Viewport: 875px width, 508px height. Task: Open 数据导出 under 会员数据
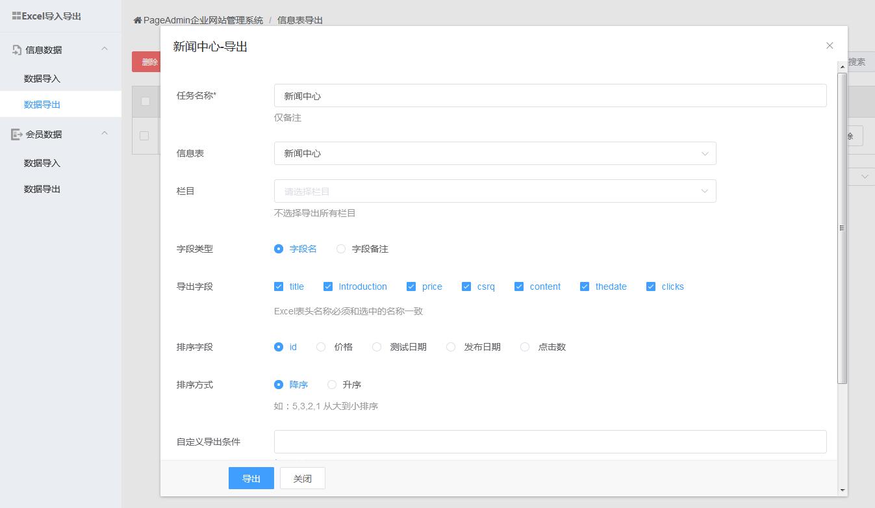pyautogui.click(x=42, y=189)
